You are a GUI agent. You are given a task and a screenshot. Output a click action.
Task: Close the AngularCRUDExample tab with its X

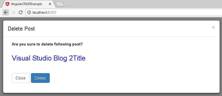pyautogui.click(x=50, y=4)
